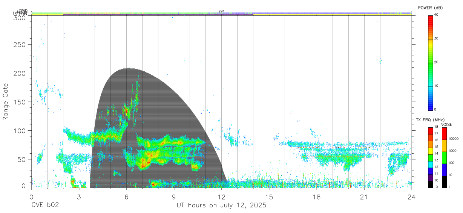Select the green 13–14 MHz TX FRQ swatch
Image resolution: width=463 pixels, height=213 pixels.
(x=431, y=158)
